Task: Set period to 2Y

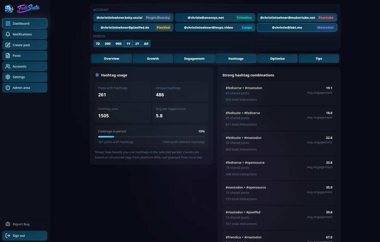Action: pos(137,44)
